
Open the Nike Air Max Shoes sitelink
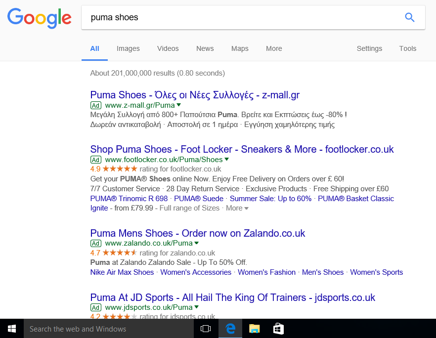122,272
